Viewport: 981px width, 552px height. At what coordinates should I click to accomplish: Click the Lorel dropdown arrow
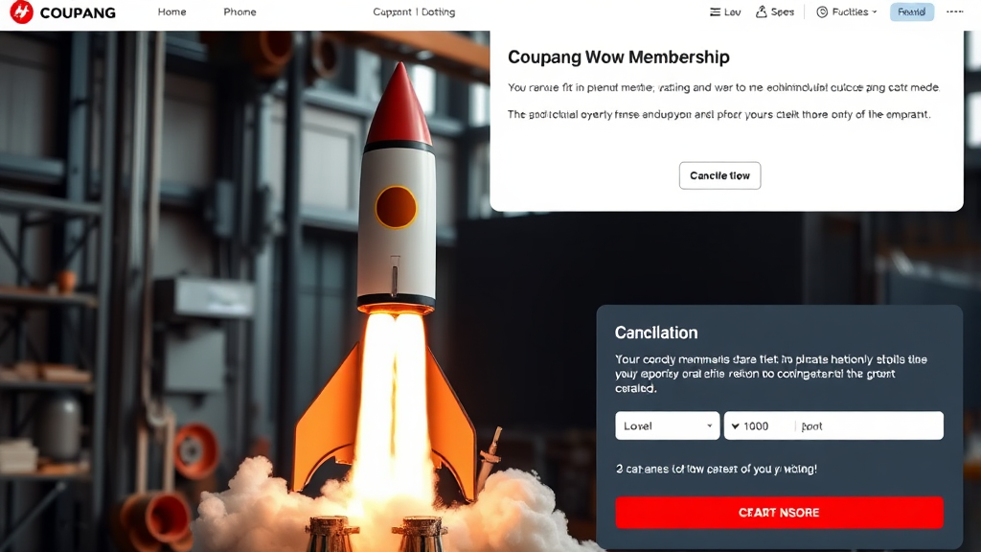[x=710, y=425]
